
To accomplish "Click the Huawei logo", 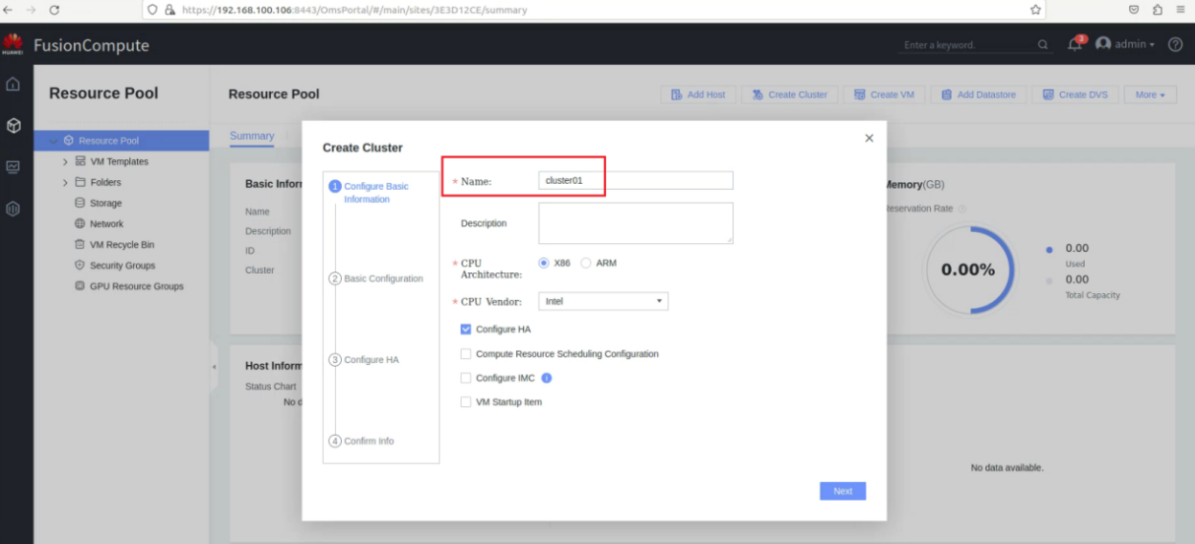I will 13,45.
